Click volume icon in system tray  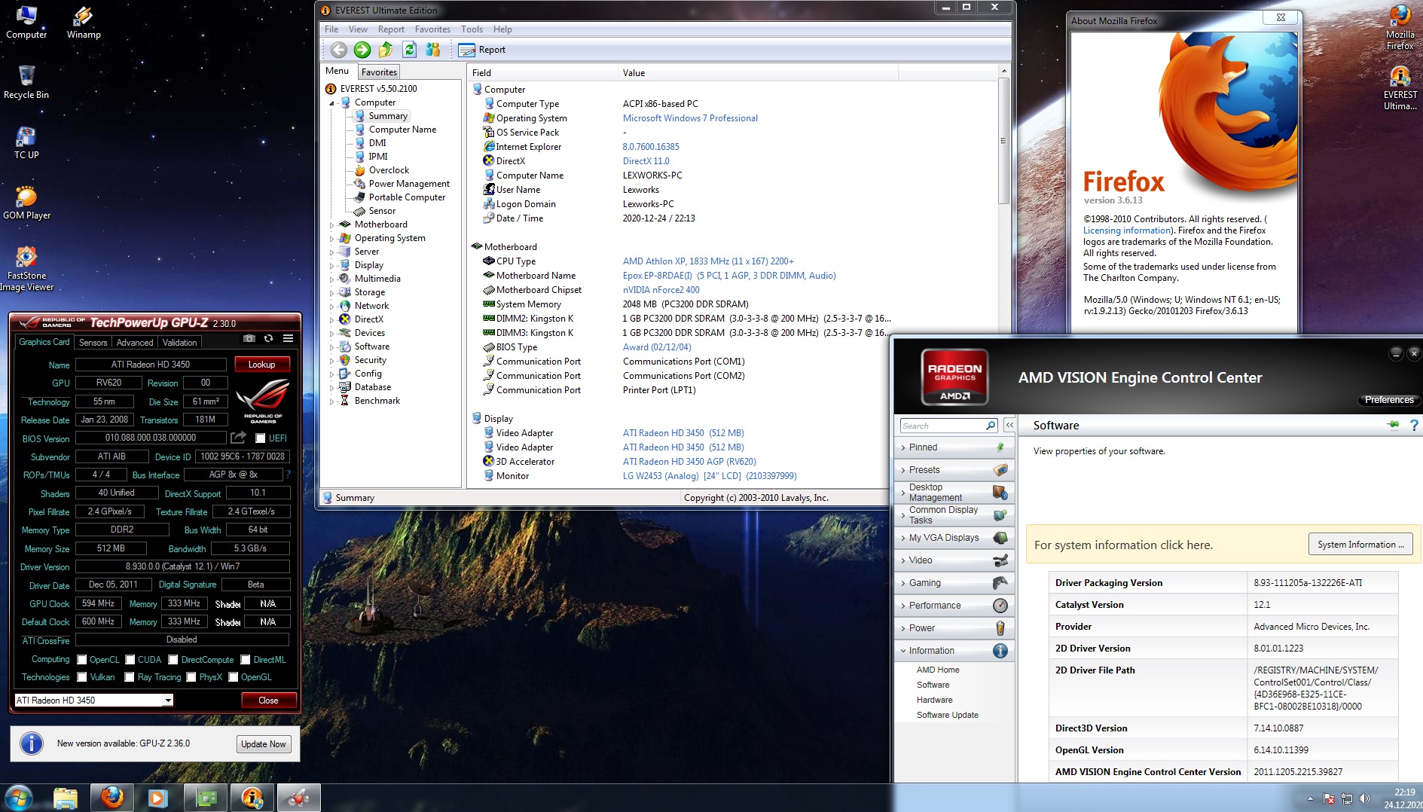pos(1364,798)
